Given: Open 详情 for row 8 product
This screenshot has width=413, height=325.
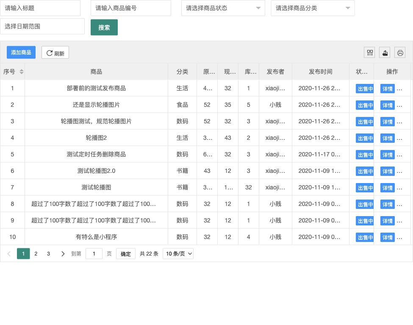Looking at the screenshot, I should [388, 205].
